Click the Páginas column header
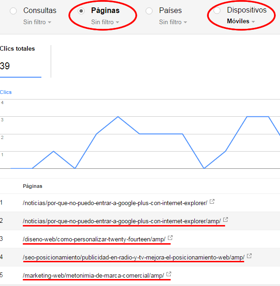The width and height of the screenshot is (280, 286). (x=33, y=186)
